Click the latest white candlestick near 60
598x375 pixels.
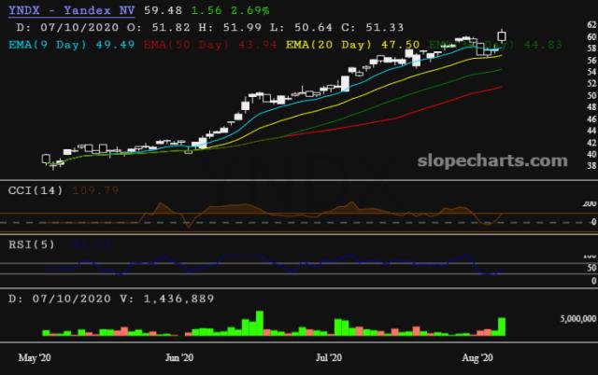click(503, 36)
